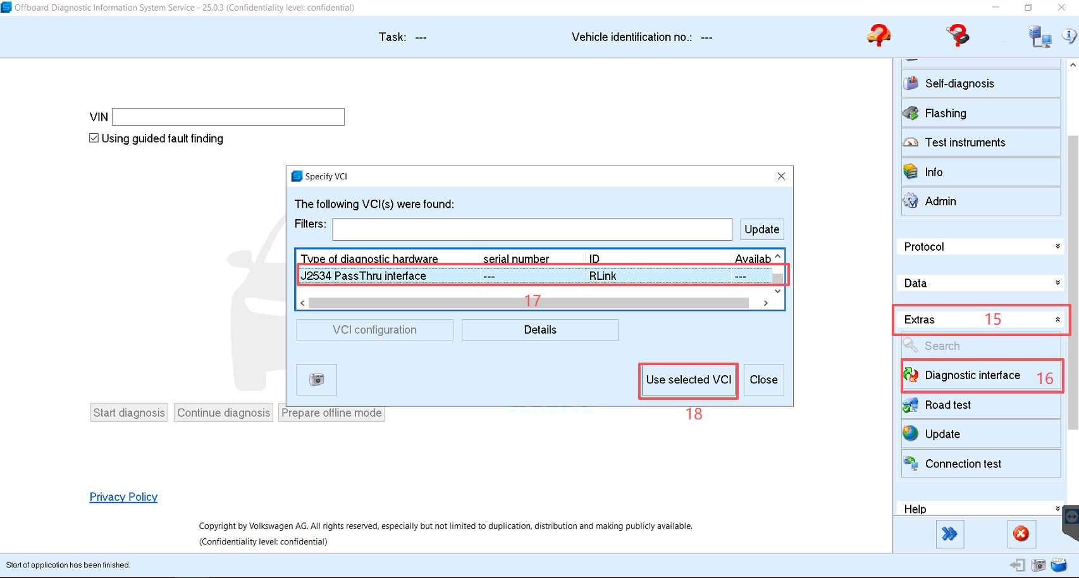Open the network computers icon in header

click(1039, 37)
